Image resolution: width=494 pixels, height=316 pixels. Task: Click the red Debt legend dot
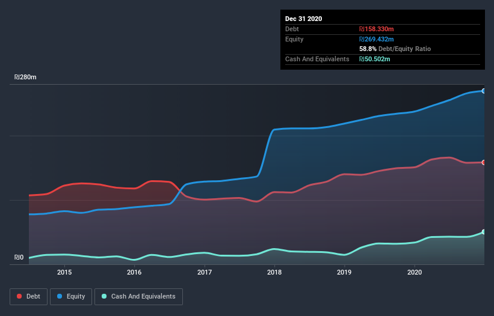coord(19,296)
